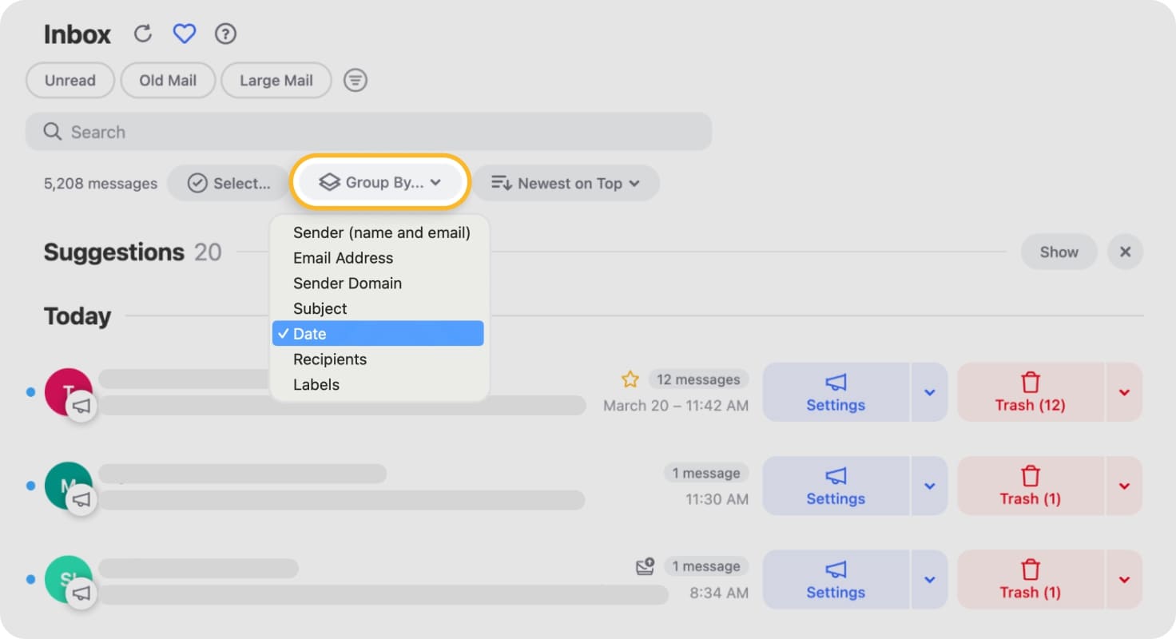
Task: Open the filter options icon beside Large Mail
Action: point(356,80)
